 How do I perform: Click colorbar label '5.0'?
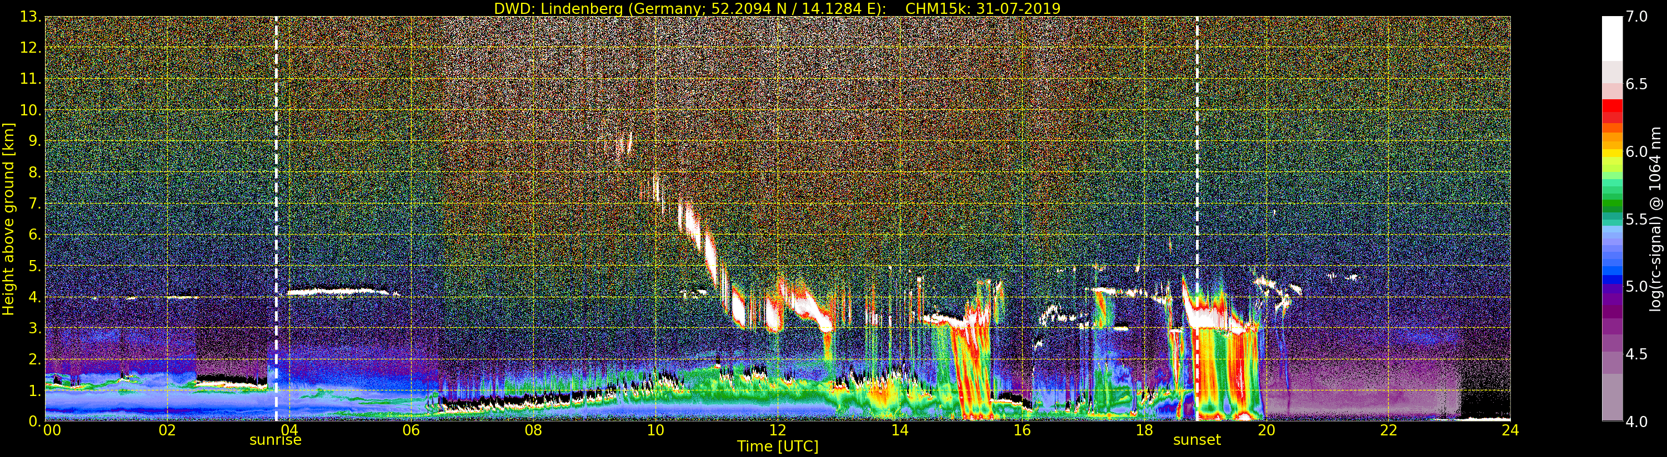click(1636, 286)
